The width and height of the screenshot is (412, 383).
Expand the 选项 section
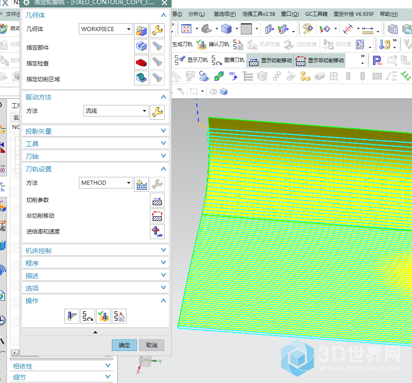(163, 288)
